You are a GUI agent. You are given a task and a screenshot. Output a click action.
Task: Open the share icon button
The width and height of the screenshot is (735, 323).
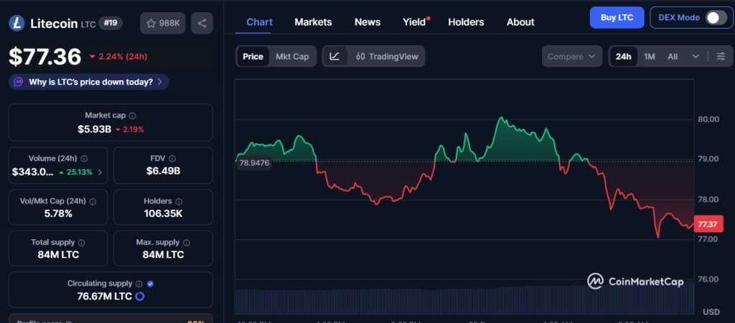202,24
